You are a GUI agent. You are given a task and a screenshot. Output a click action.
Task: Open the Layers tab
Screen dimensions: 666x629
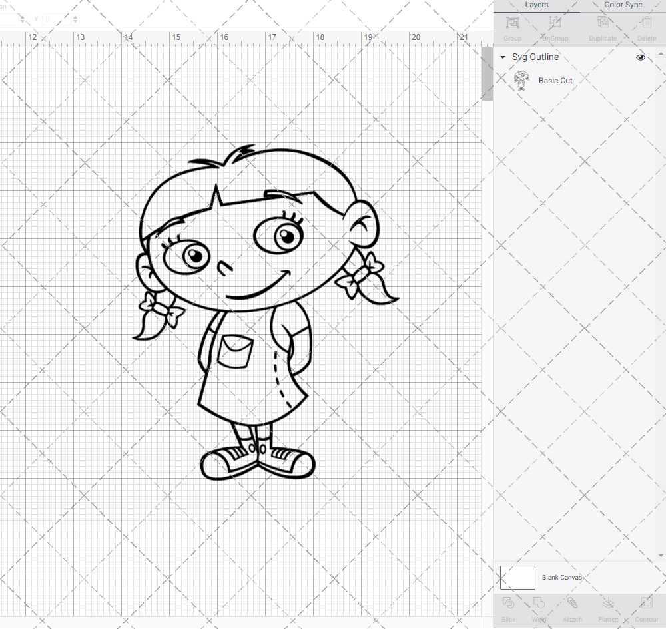pos(536,5)
